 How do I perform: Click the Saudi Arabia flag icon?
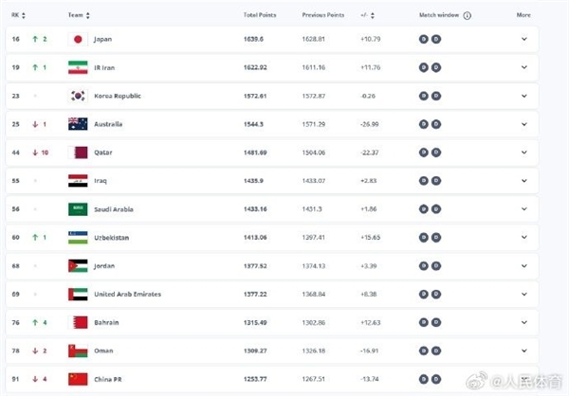click(79, 208)
